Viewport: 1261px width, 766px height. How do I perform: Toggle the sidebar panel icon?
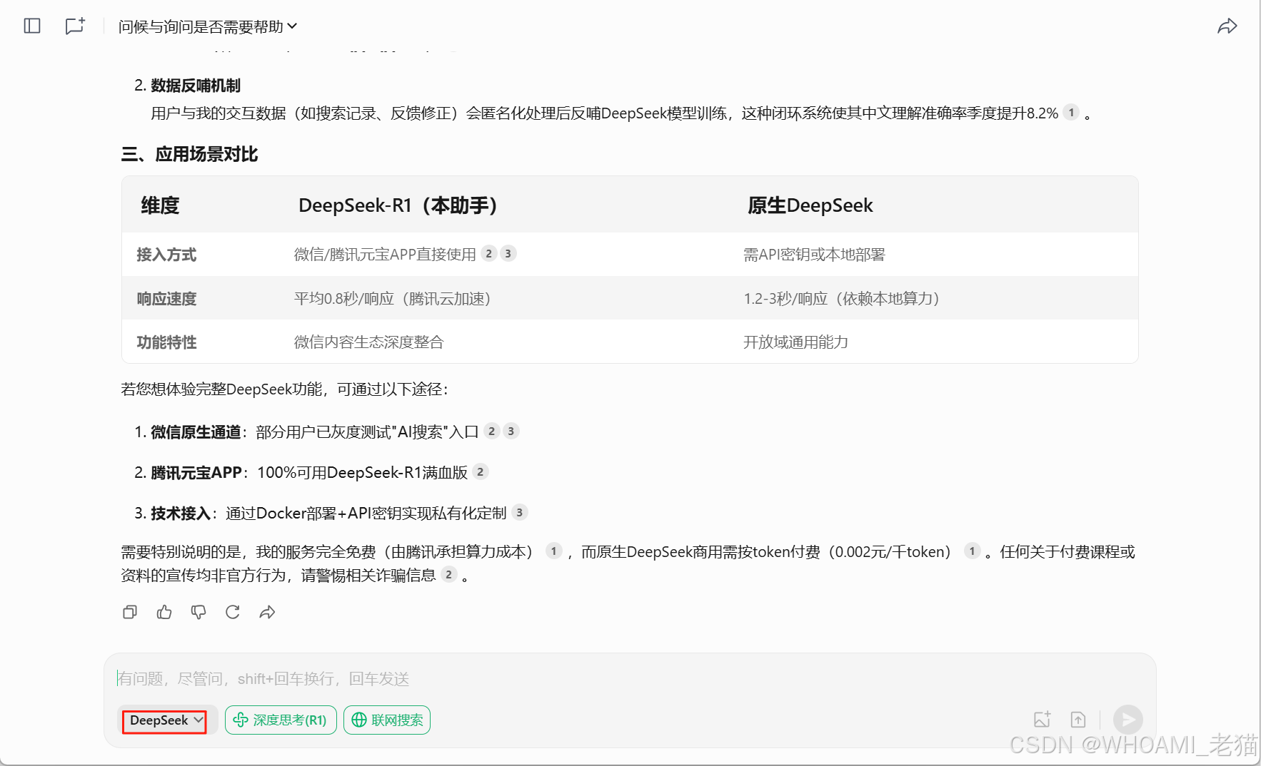[x=32, y=26]
